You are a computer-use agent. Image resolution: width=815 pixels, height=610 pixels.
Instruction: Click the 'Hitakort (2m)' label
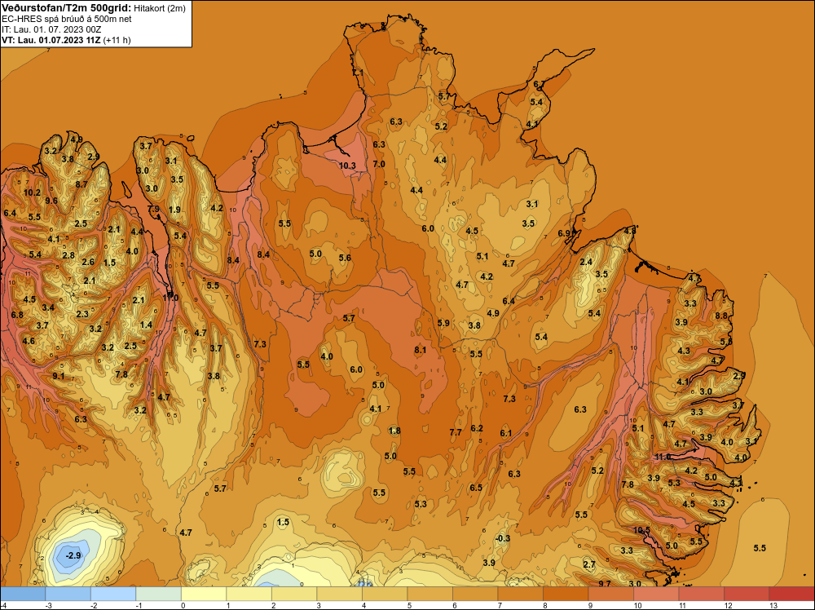(x=160, y=8)
